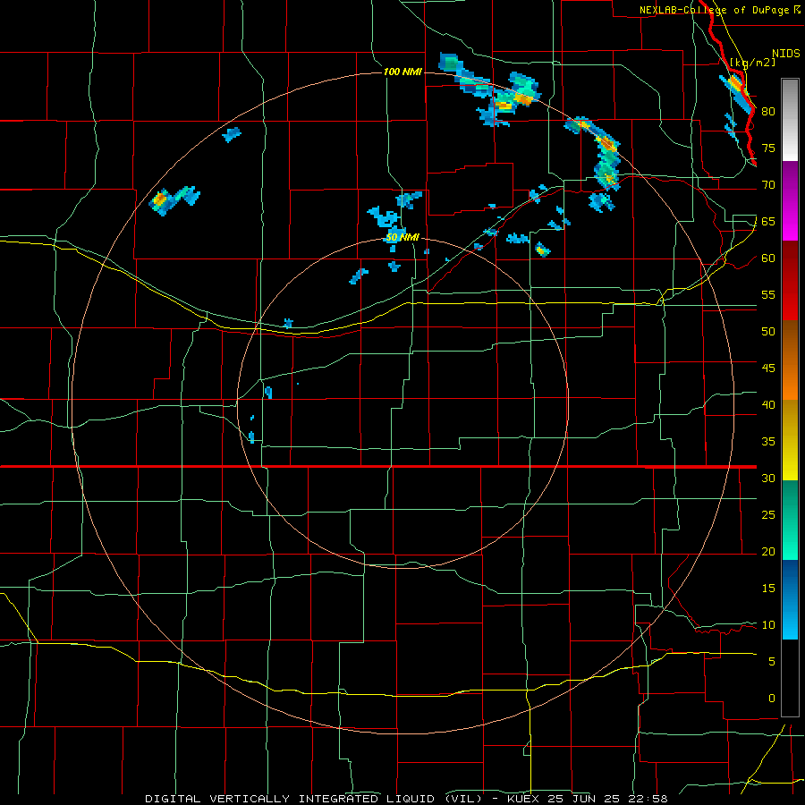The image size is (805, 805).
Task: Click the small isolated cell with yellow core near 50 NMI ring
Action: coord(542,250)
